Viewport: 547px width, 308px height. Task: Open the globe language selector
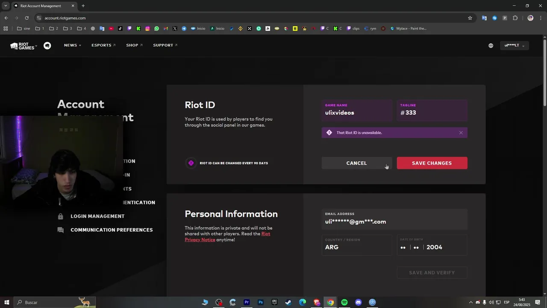491,45
